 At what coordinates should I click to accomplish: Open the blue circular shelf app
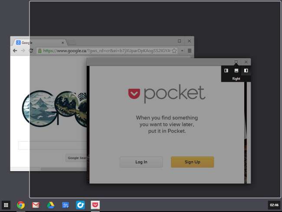(80, 205)
